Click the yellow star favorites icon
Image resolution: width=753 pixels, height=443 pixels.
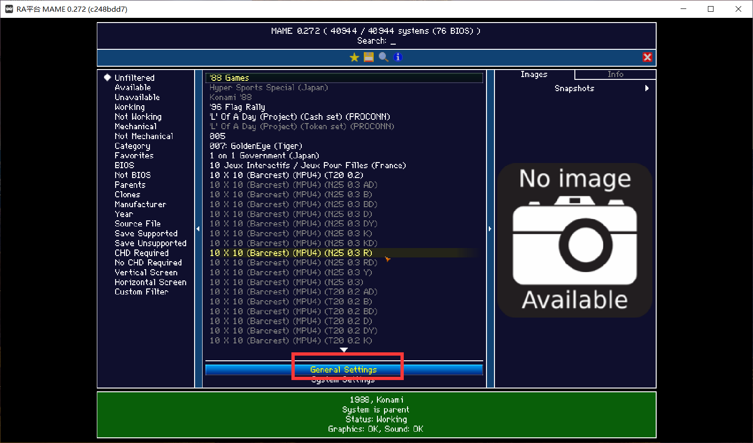[354, 57]
